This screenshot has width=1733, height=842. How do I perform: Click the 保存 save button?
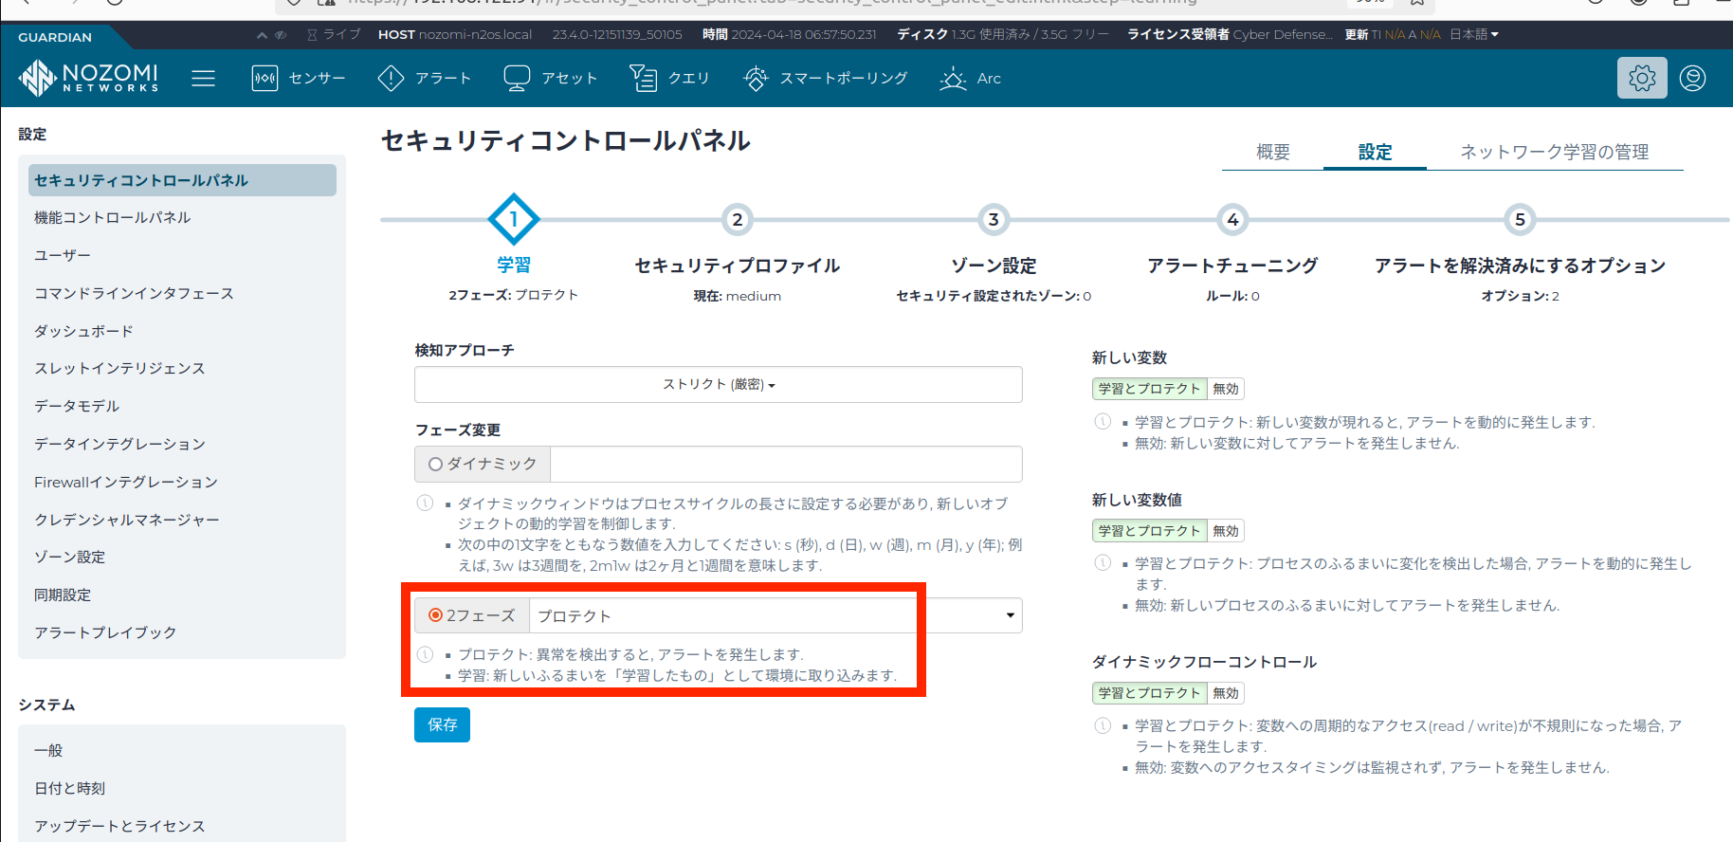pos(442,724)
